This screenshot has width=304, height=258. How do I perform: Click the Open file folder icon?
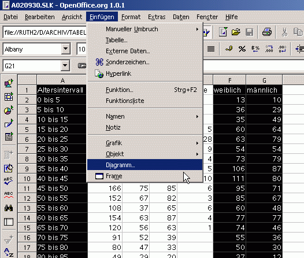tap(236, 32)
